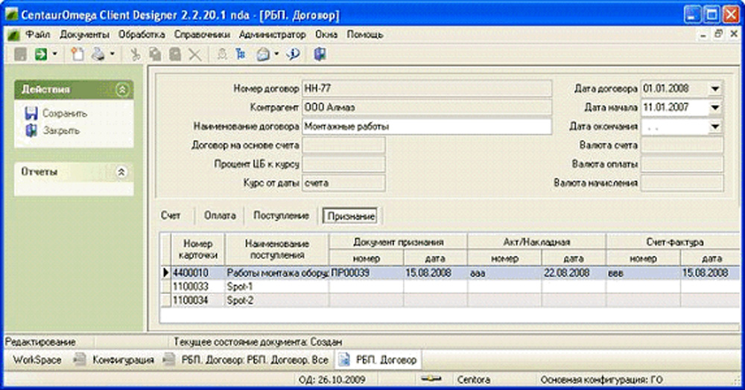Click the key icon in status bar
Screen dimensions: 745x390
[431, 378]
